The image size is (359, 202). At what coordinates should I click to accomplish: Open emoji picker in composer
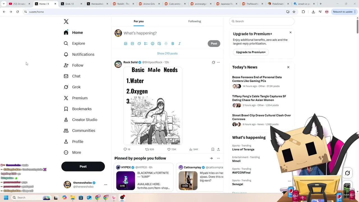point(153,43)
